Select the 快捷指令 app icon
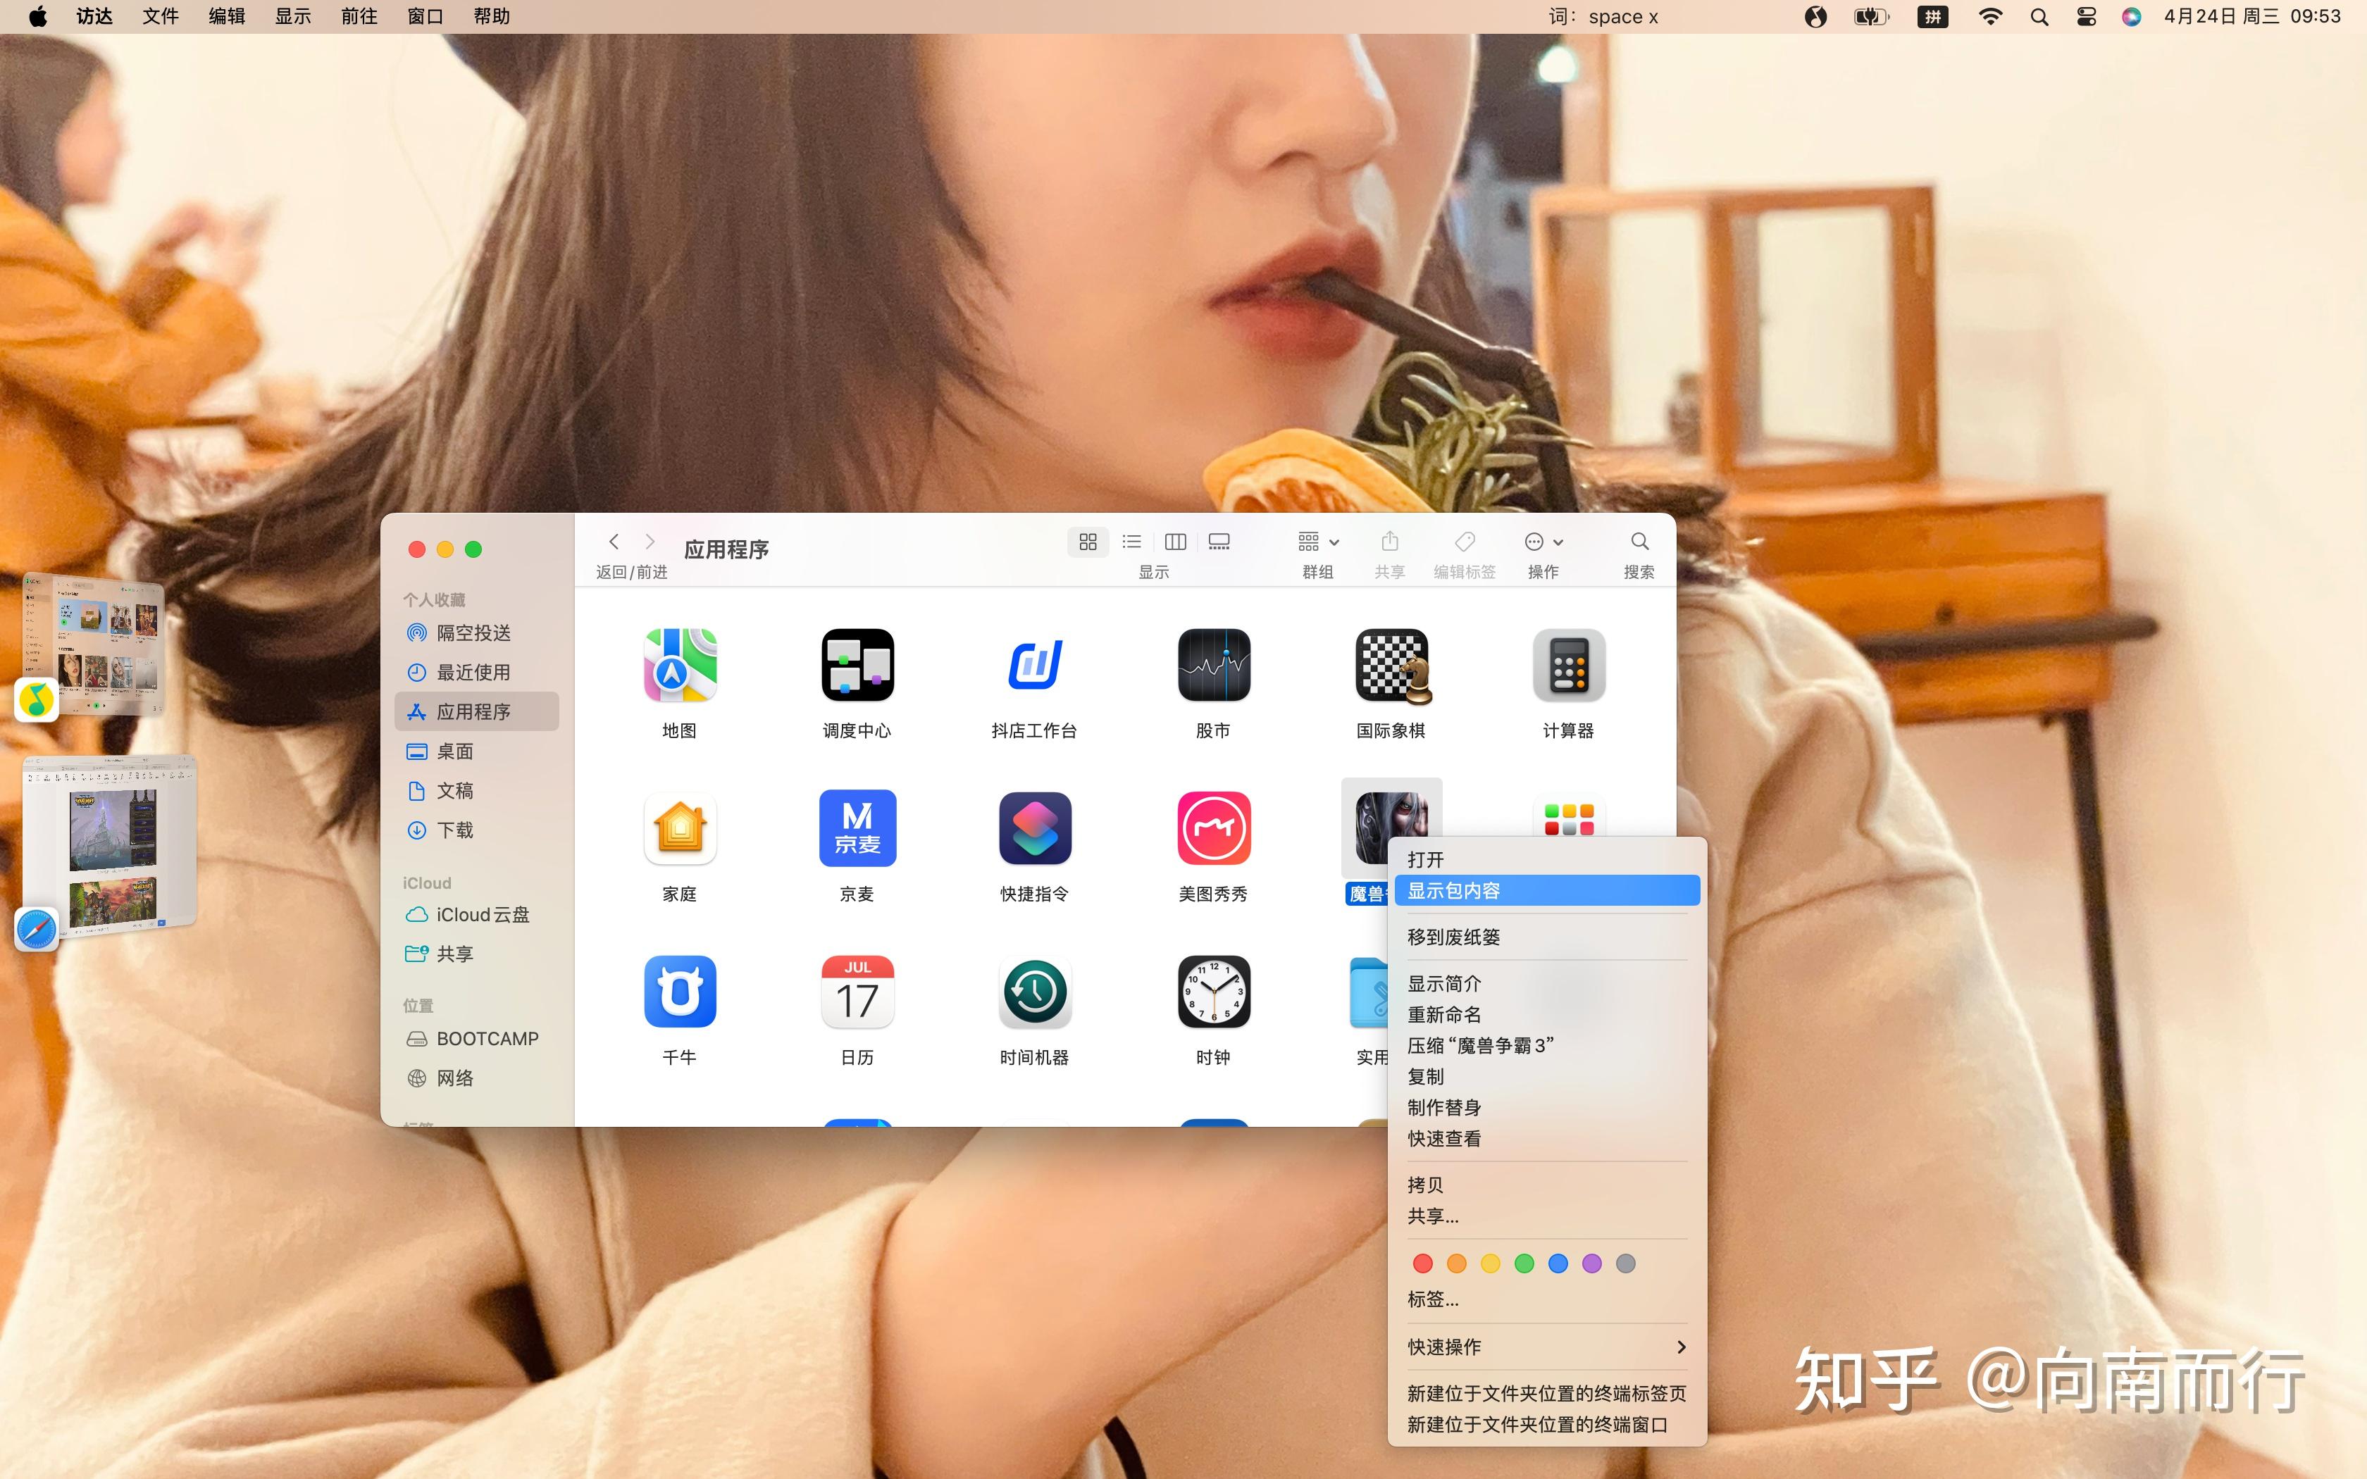The width and height of the screenshot is (2367, 1479). (1034, 828)
